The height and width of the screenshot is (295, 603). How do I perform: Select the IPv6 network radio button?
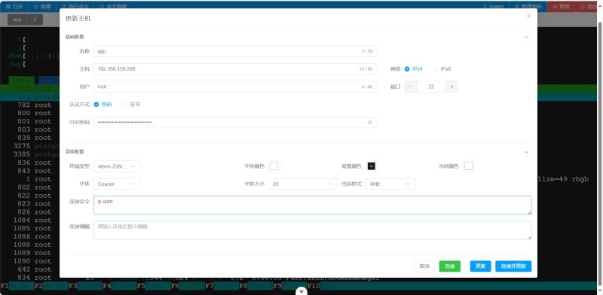click(436, 69)
